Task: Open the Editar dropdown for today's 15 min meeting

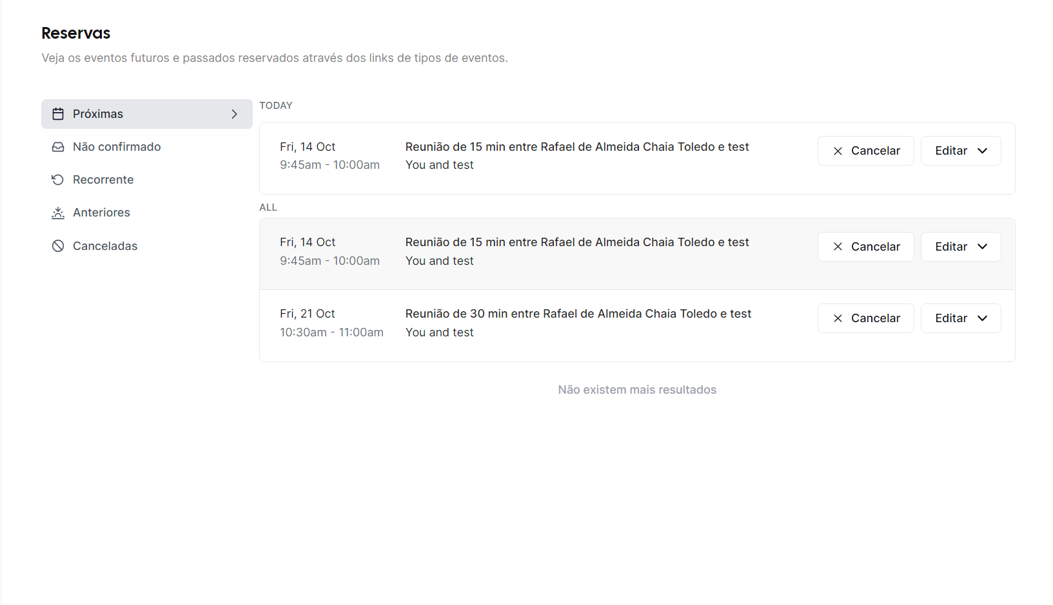Action: 983,150
